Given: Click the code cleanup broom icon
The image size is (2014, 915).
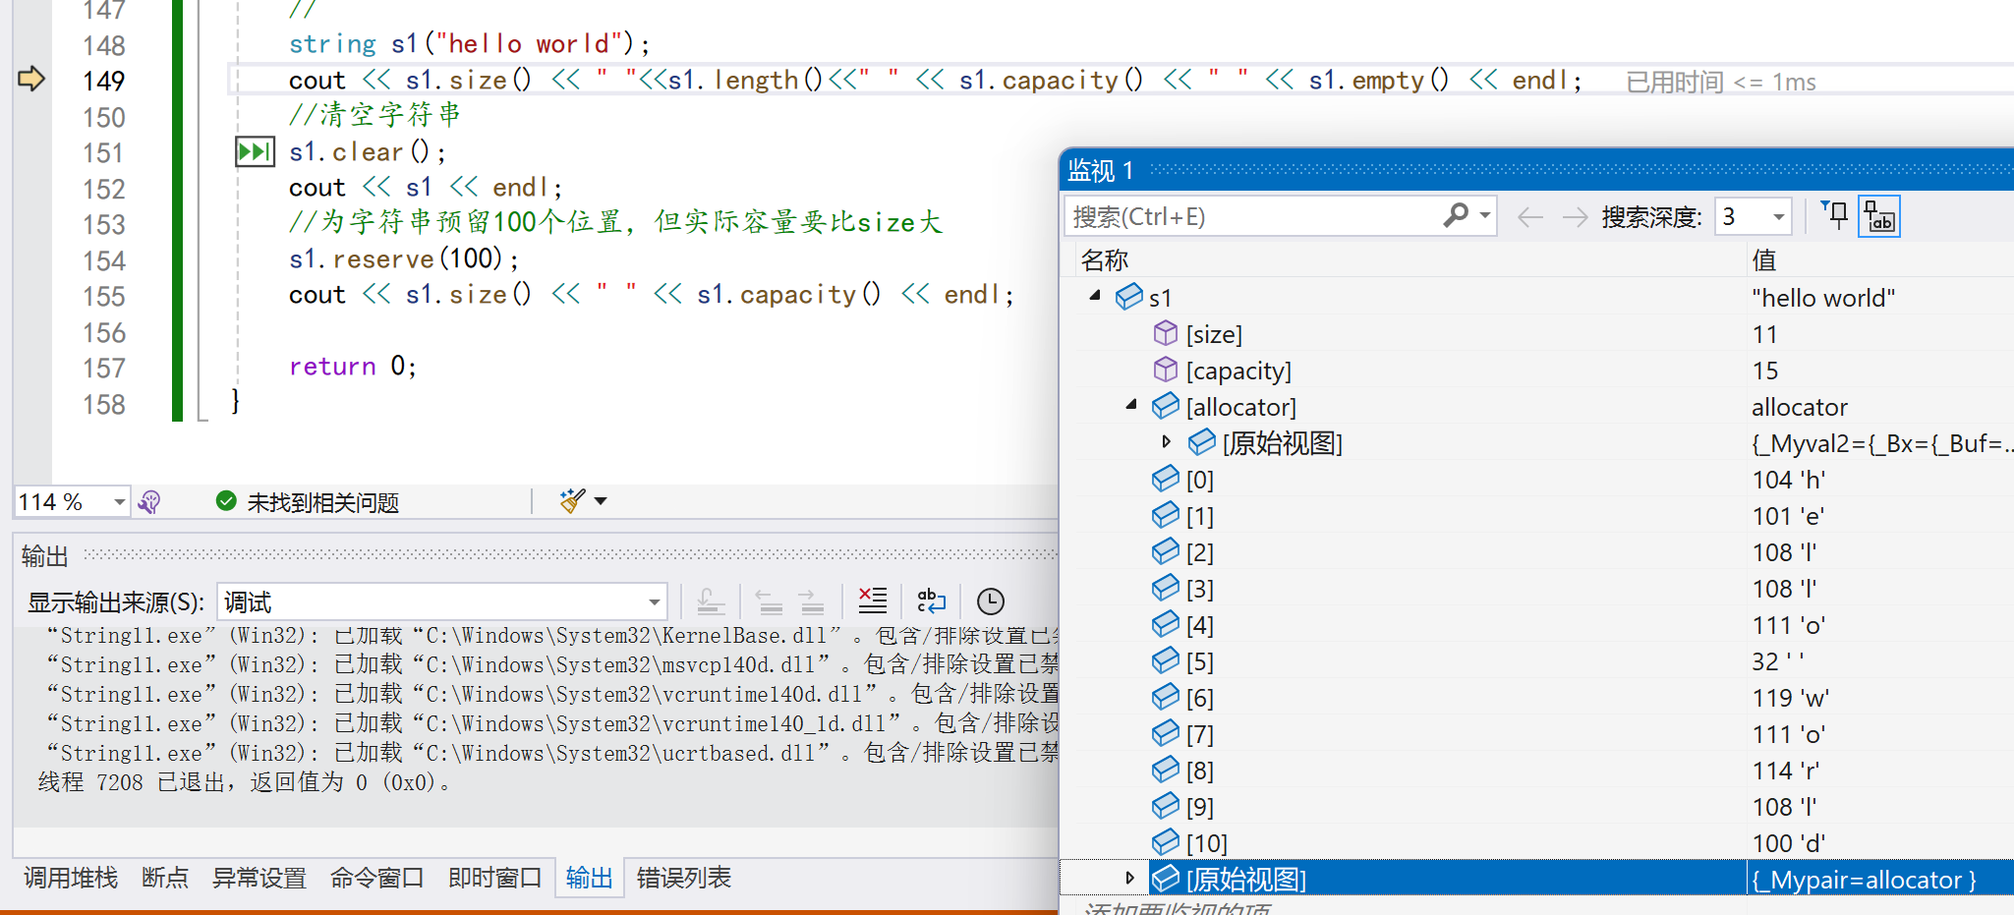Looking at the screenshot, I should point(572,501).
